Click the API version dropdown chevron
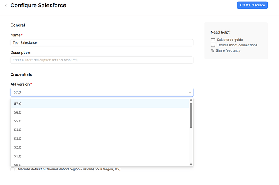This screenshot has height=185, width=279. click(190, 92)
